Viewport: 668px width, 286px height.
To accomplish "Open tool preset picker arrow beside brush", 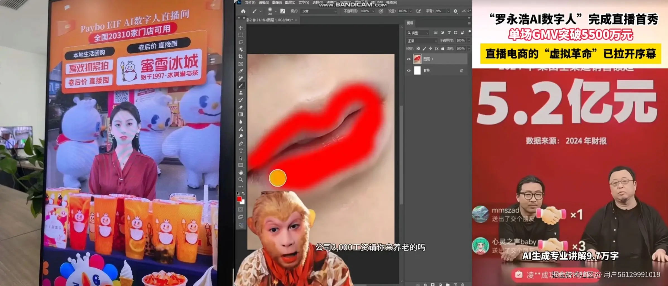I will pyautogui.click(x=261, y=11).
